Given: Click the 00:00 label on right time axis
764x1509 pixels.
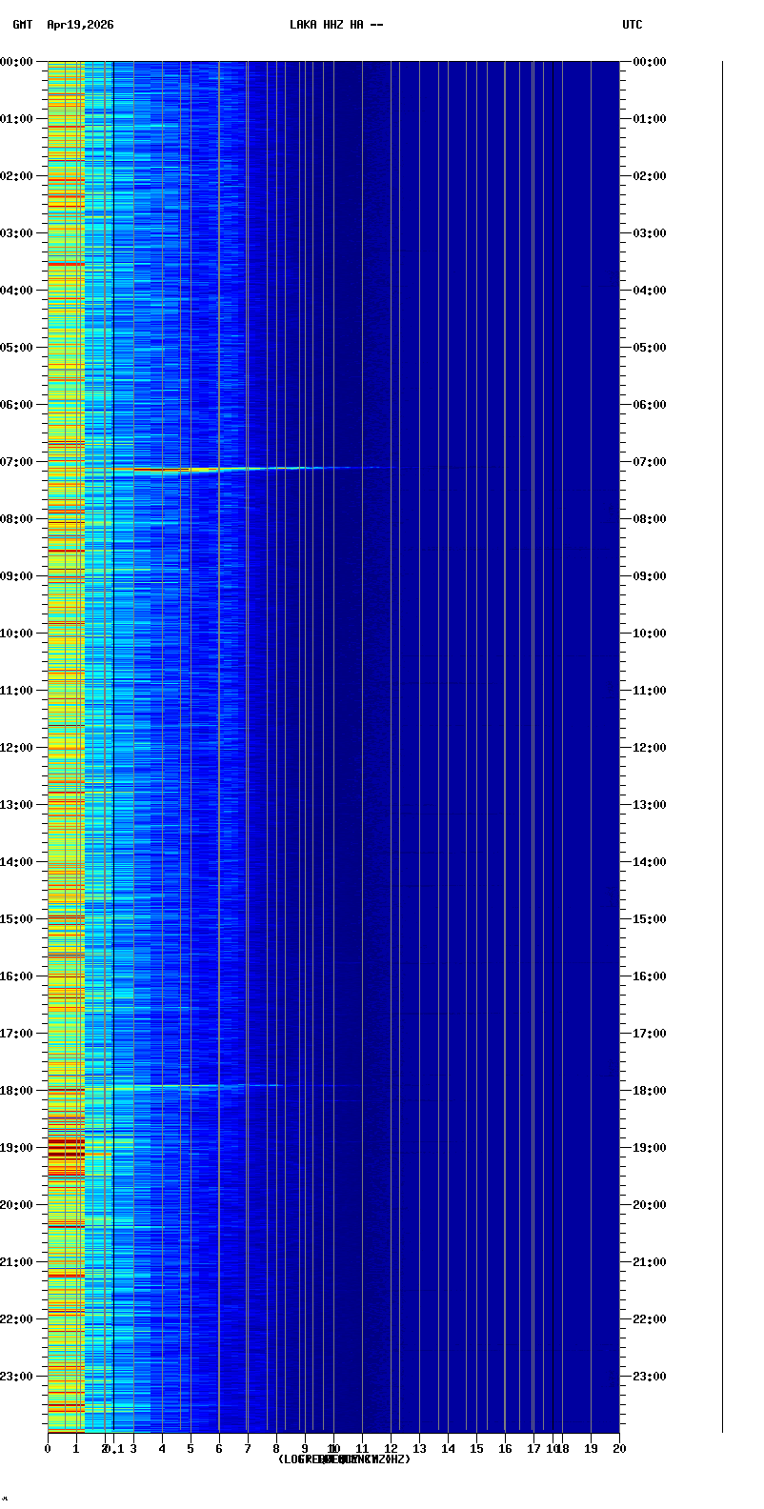Looking at the screenshot, I should click(650, 62).
